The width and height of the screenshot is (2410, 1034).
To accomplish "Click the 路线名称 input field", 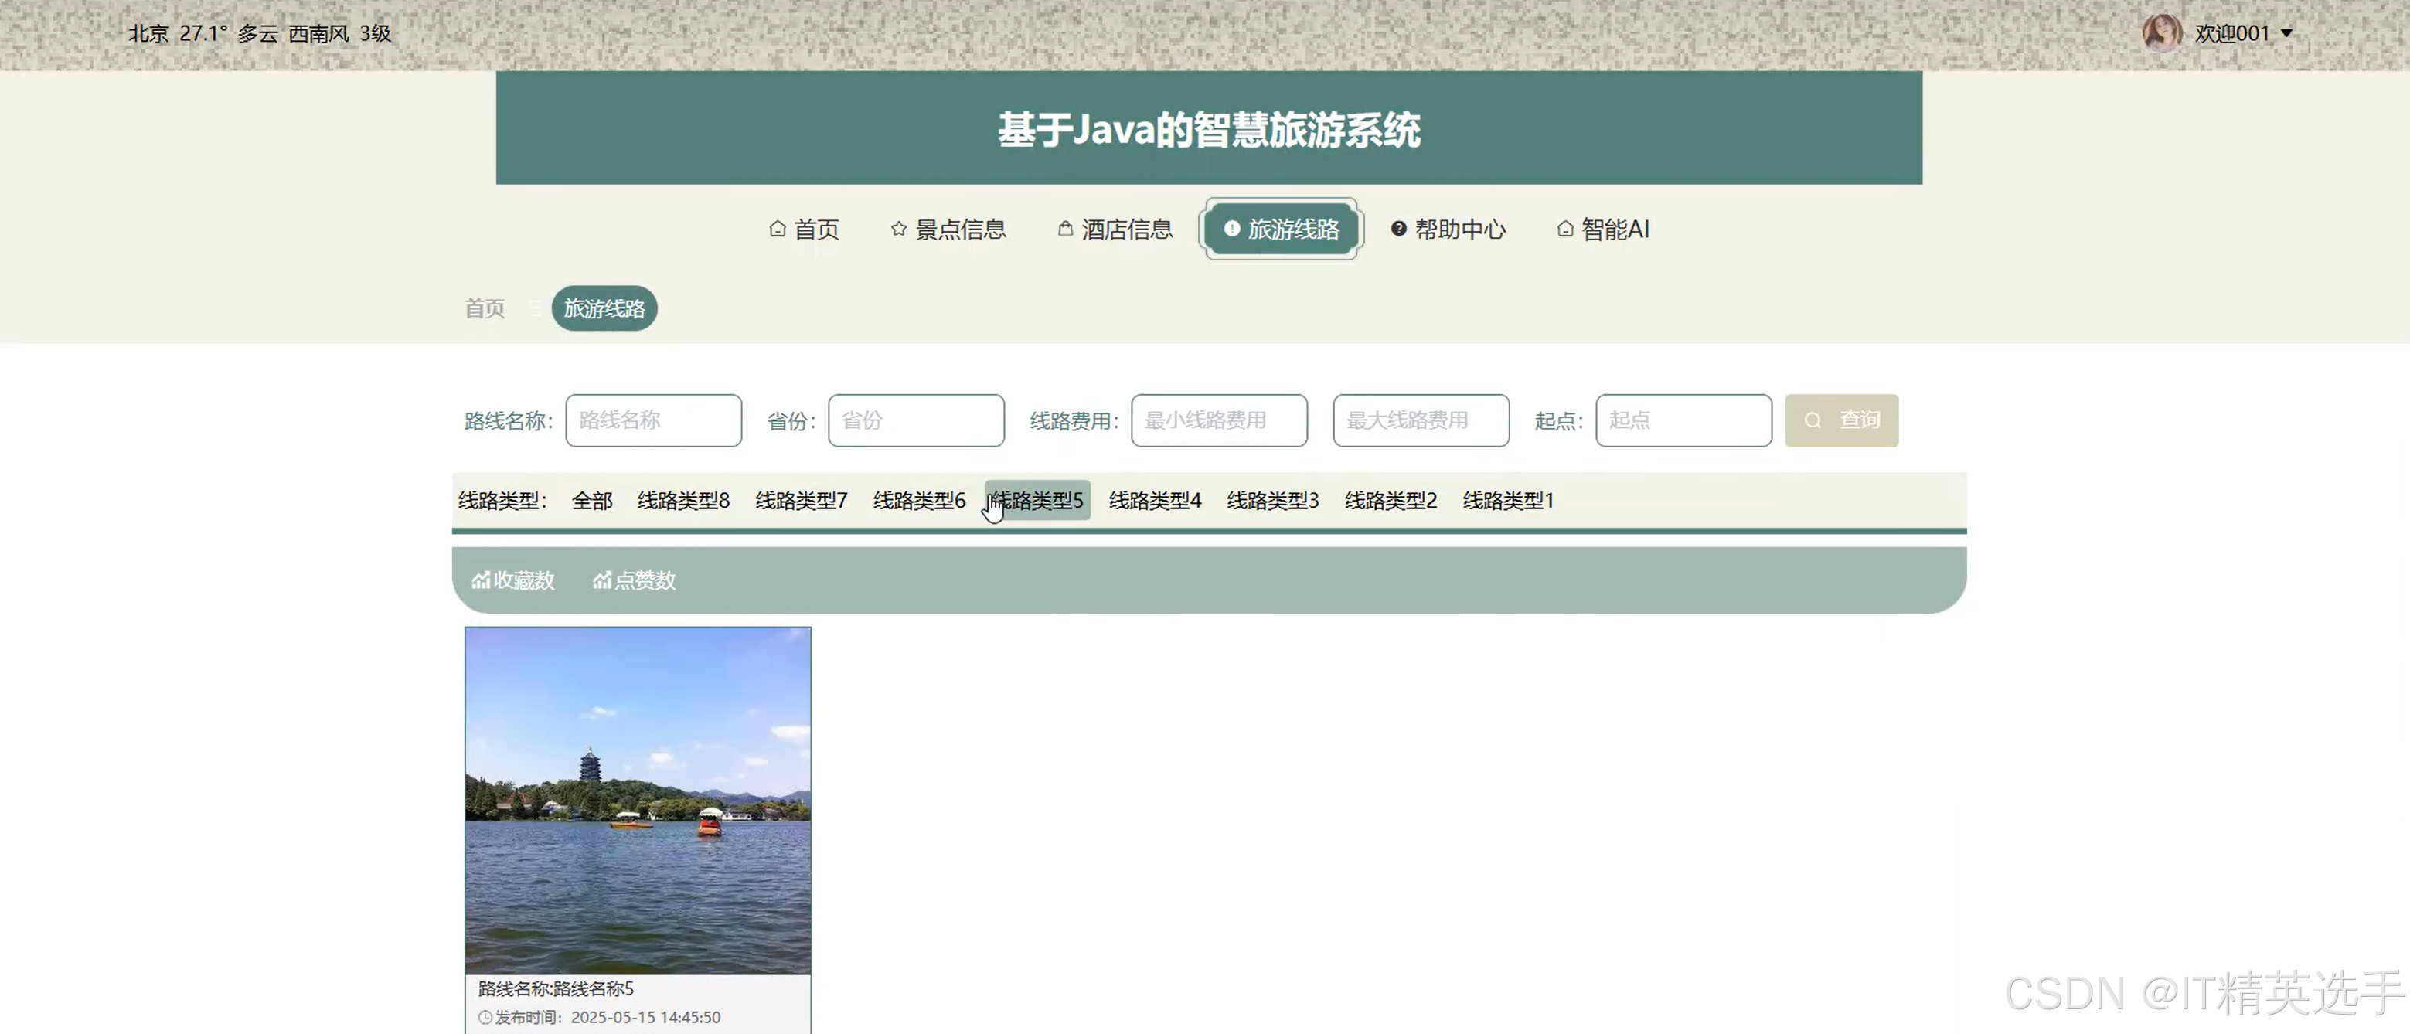I will coord(653,420).
